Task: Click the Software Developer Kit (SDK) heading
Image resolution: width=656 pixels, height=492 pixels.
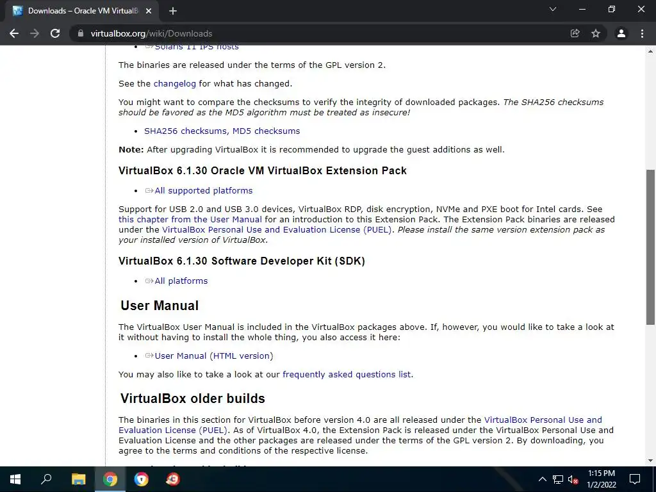Action: tap(242, 261)
